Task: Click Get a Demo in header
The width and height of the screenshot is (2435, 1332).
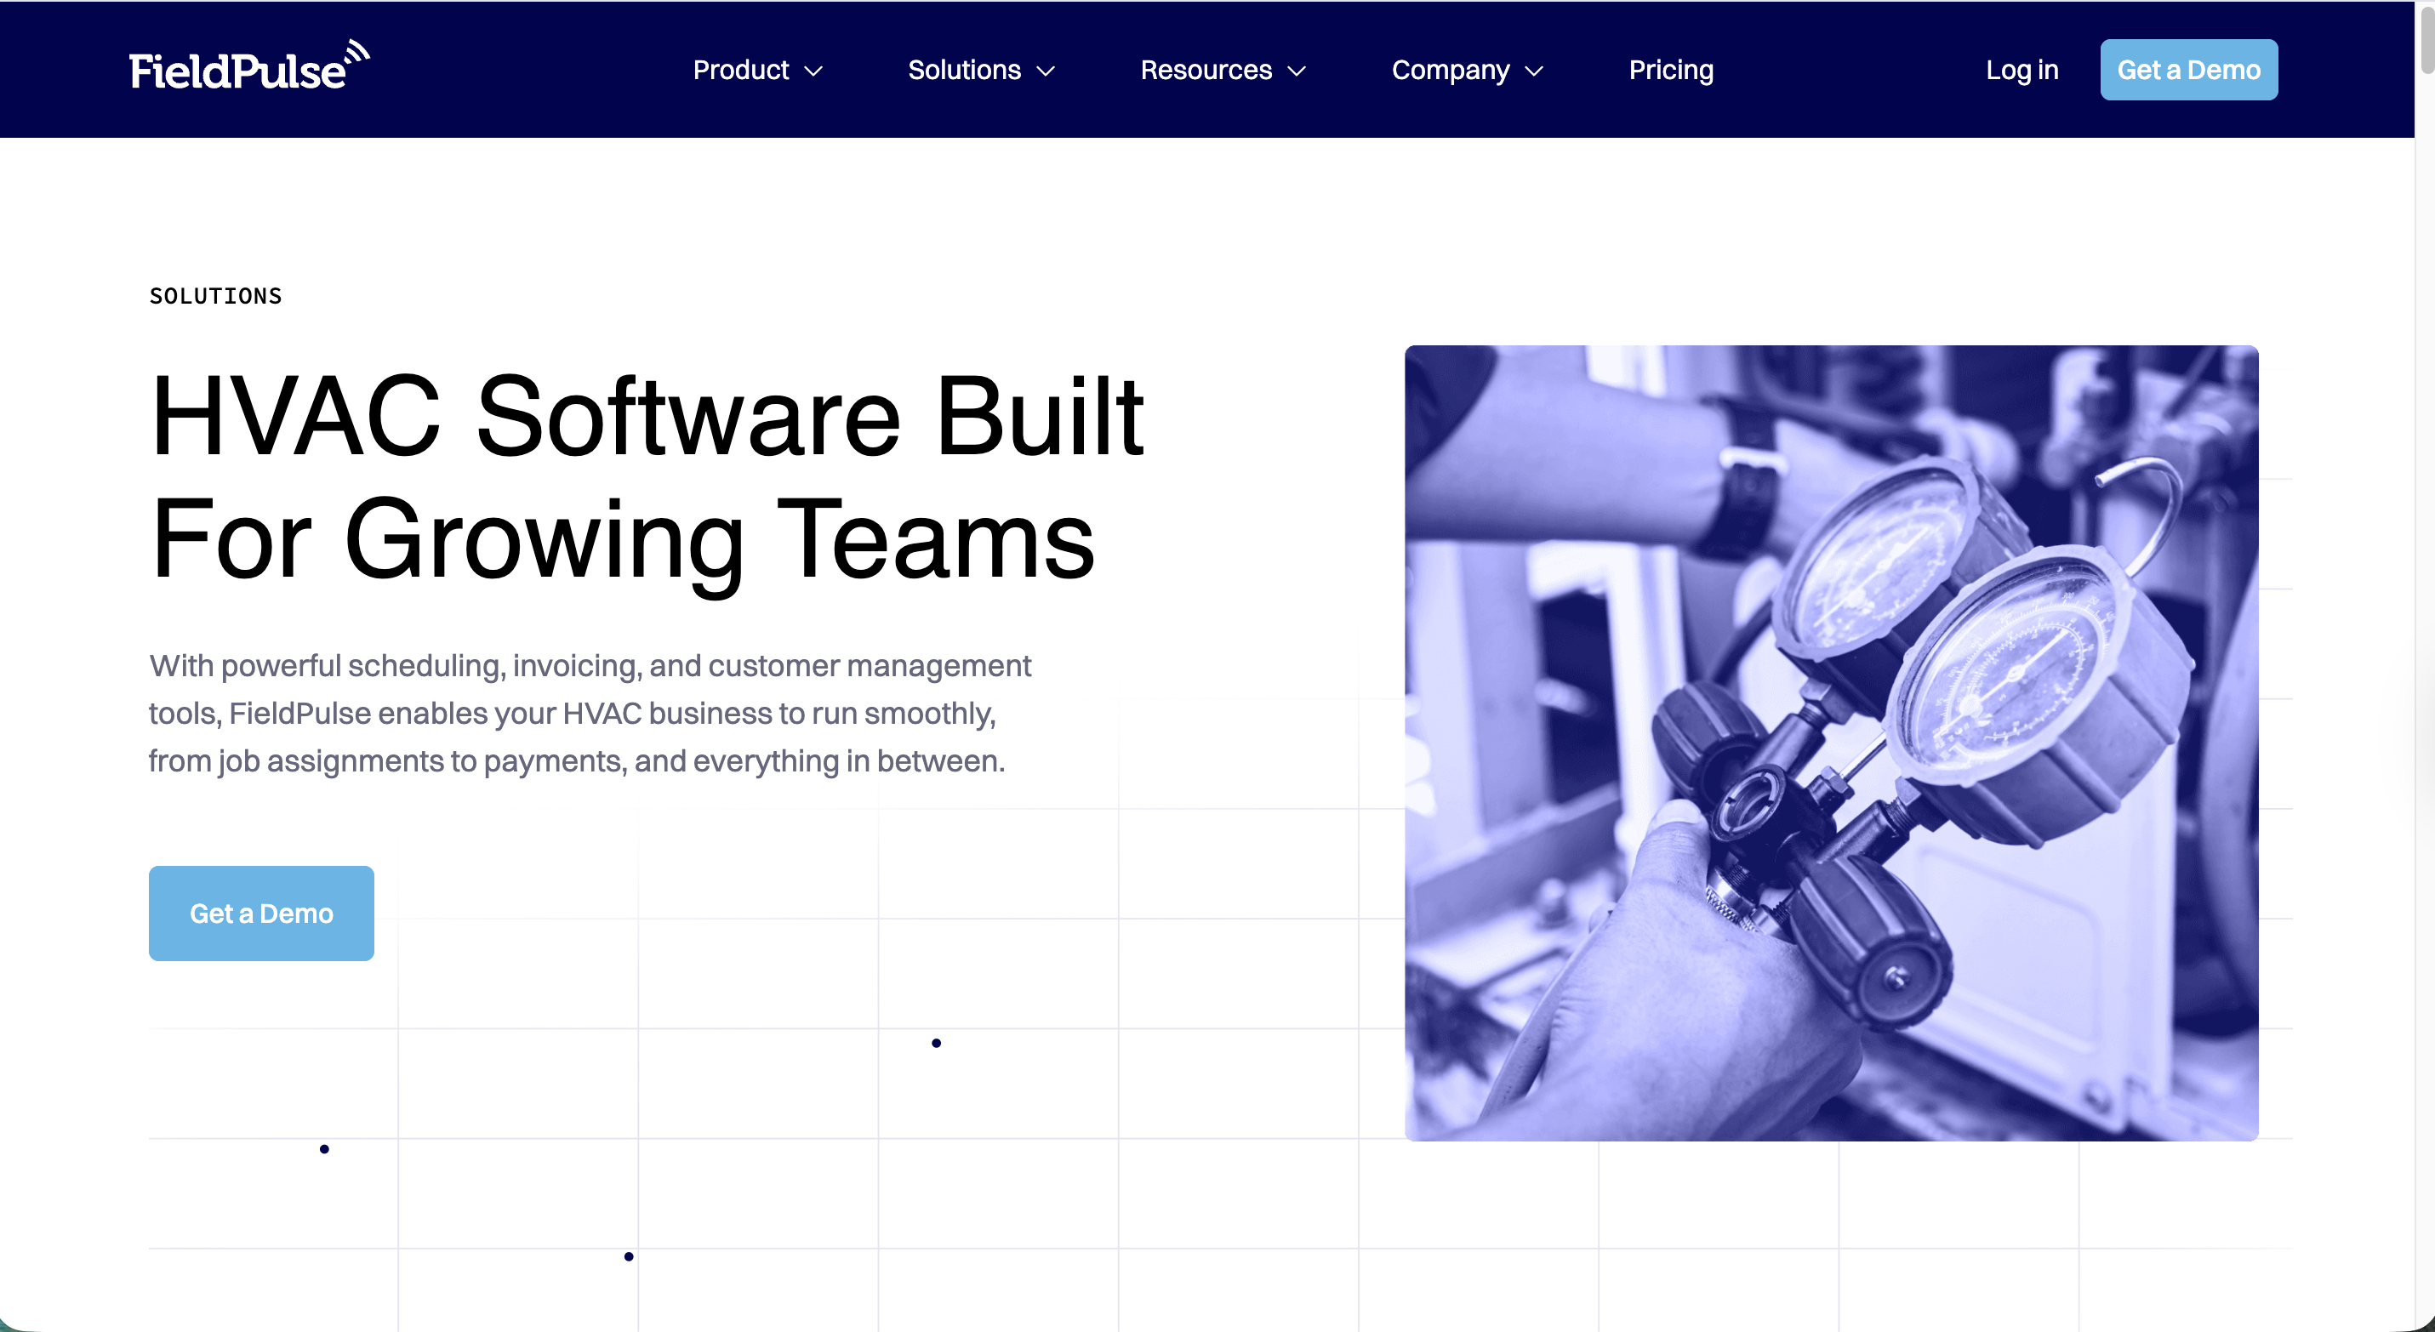Action: tap(2187, 70)
